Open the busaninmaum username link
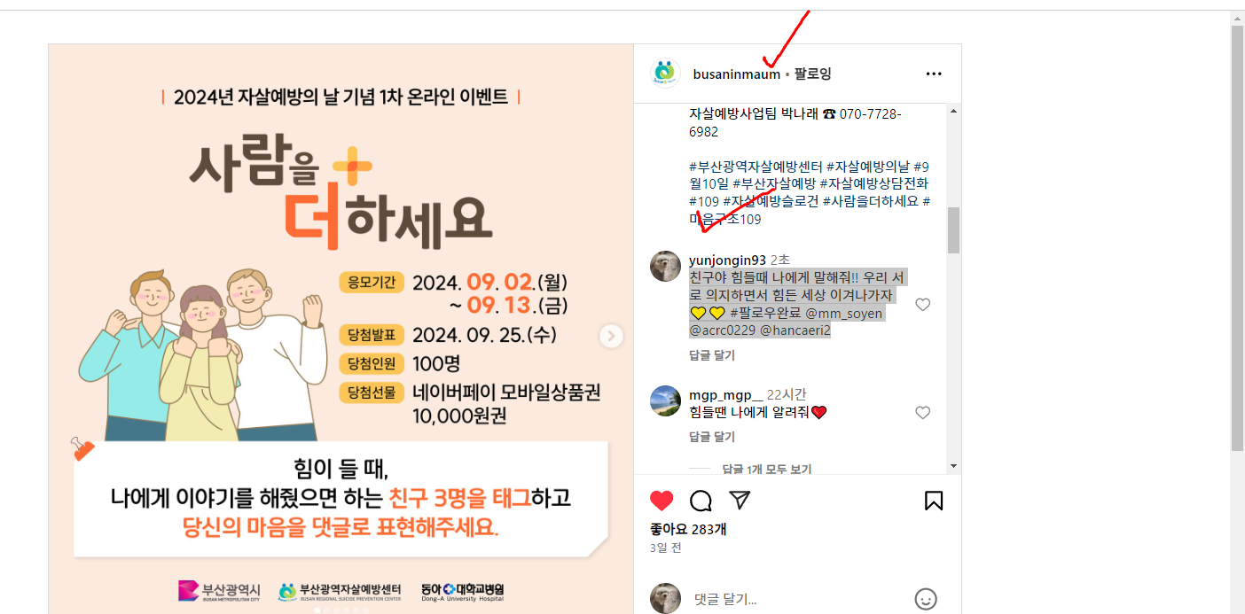Viewport: 1245px width, 614px height. pos(736,74)
